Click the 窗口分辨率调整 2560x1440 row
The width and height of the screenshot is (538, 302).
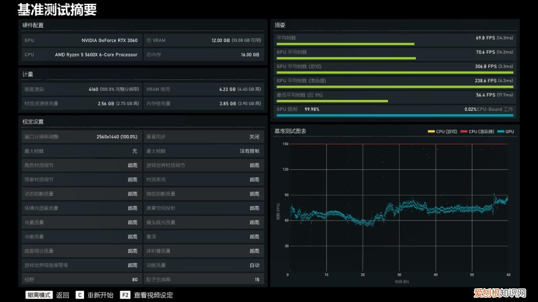[x=81, y=137]
